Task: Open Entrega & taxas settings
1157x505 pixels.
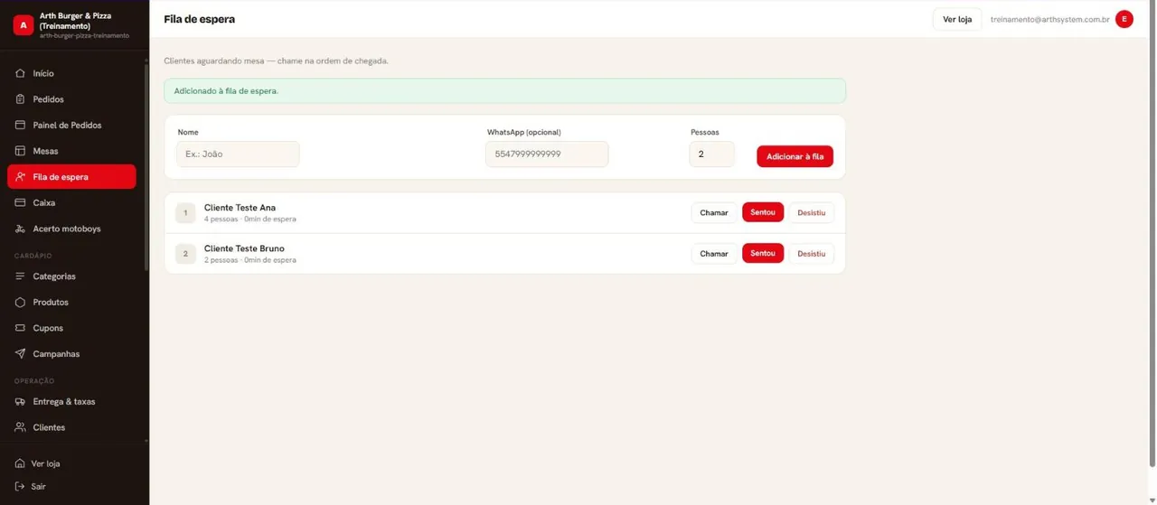Action: coord(71,401)
